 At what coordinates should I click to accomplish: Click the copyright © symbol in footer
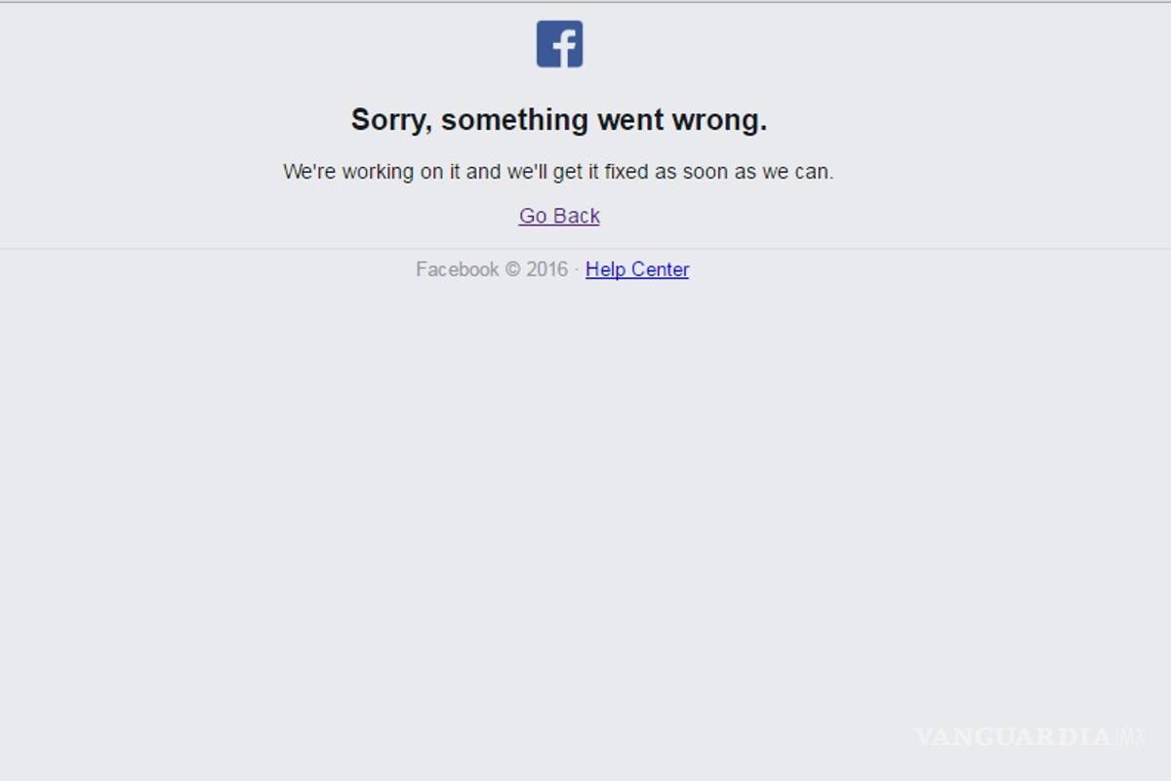[x=512, y=269]
